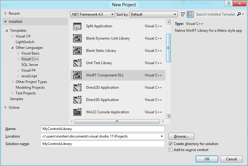
Task: Open the search options dropdown arrow
Action: 243,14
